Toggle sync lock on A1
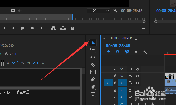This screenshot has height=105, width=176. coord(130,90)
